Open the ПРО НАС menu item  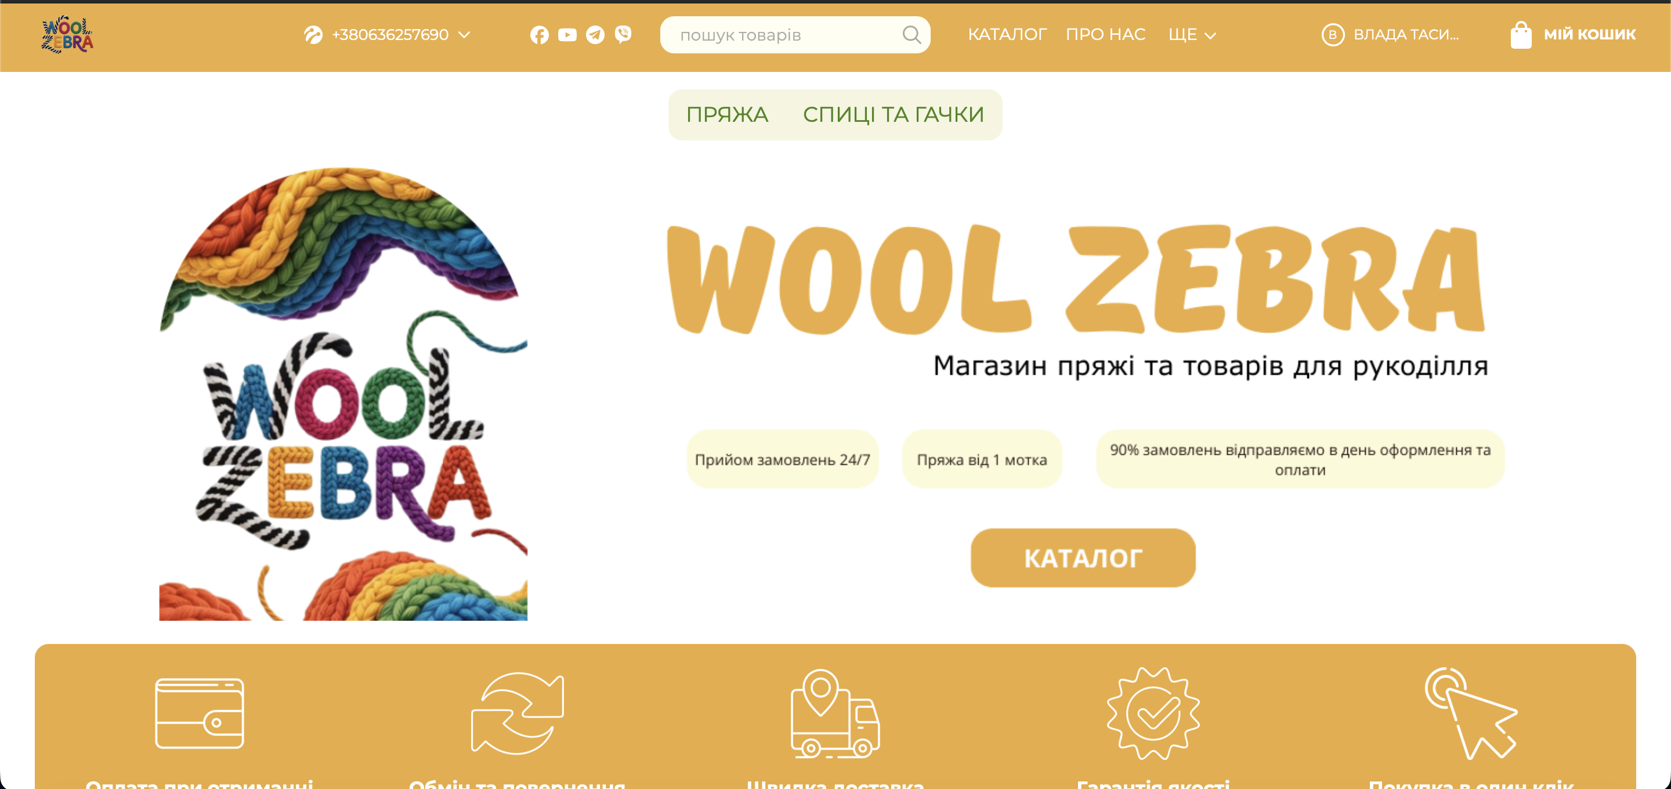[x=1105, y=34]
